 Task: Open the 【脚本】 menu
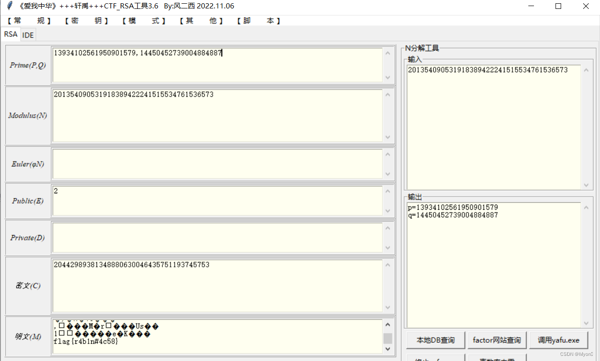[259, 21]
